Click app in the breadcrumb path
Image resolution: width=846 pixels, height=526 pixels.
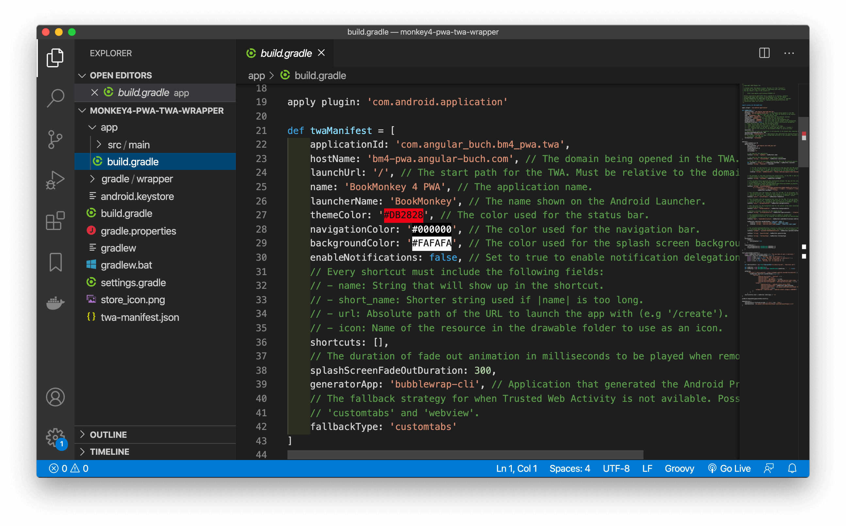click(x=256, y=75)
